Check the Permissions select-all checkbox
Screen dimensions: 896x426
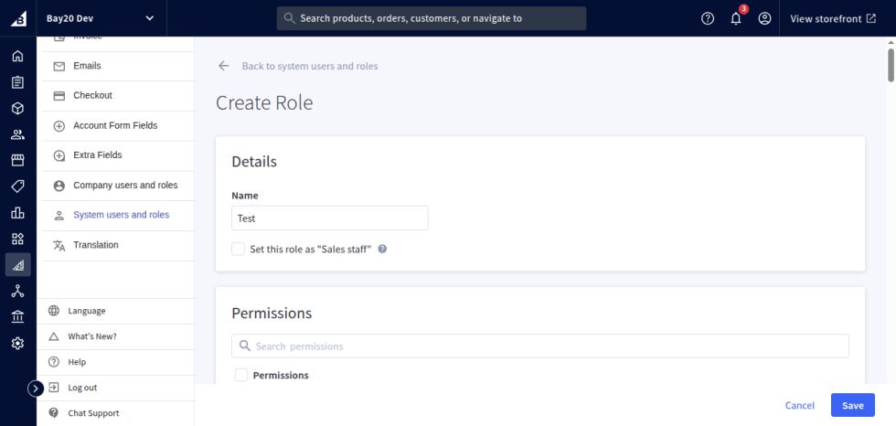[241, 375]
